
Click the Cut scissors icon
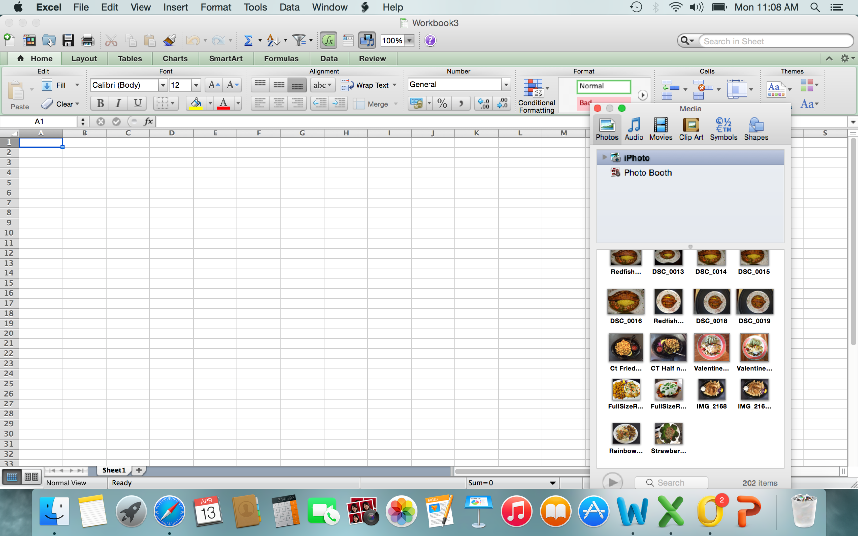coord(111,41)
